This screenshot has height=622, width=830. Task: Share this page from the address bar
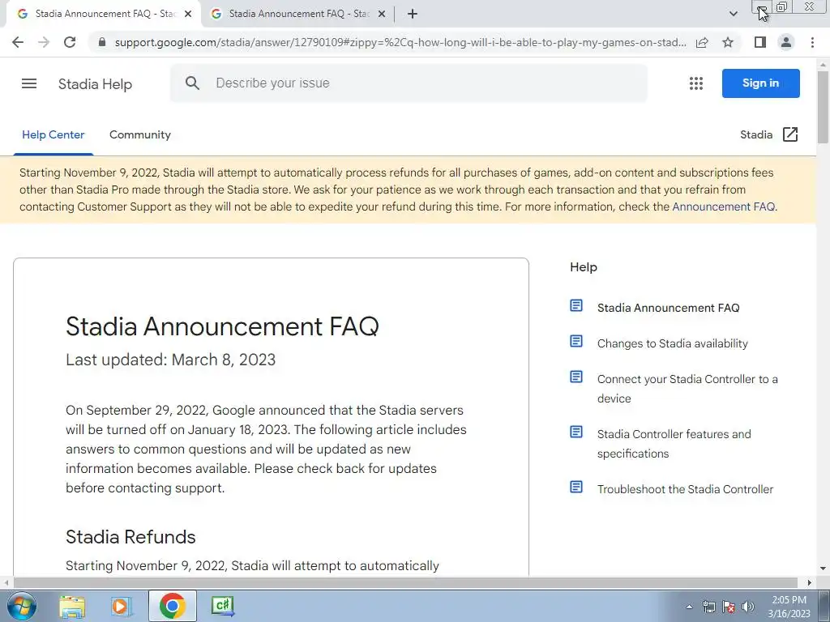(x=702, y=42)
